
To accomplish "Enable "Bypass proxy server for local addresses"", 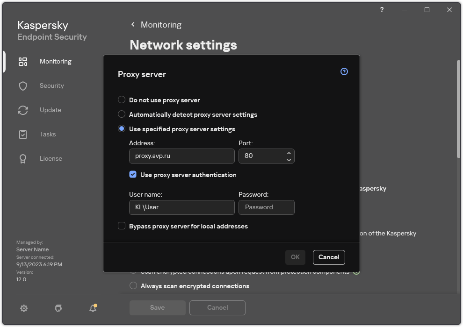I will 122,226.
